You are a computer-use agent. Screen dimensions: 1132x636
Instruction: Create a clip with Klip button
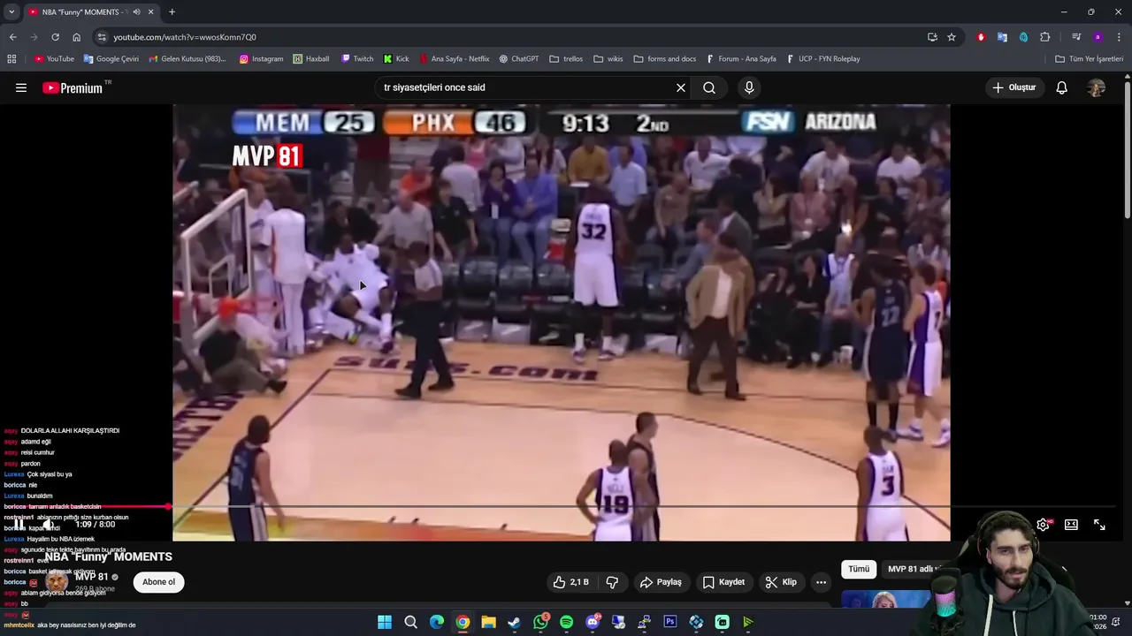pos(781,582)
